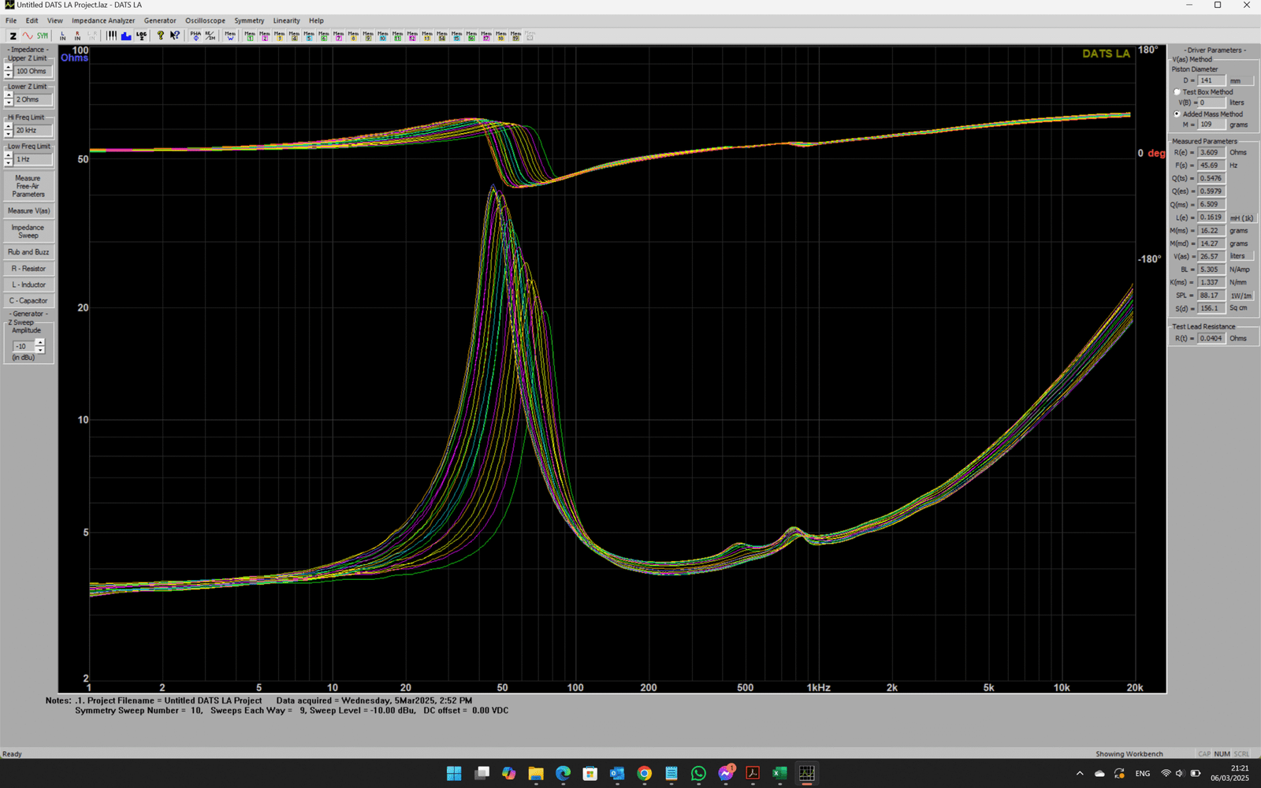The height and width of the screenshot is (788, 1261).
Task: Open the Oscilloscope menu
Action: tap(205, 20)
